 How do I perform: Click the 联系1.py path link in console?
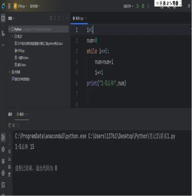coord(132,136)
